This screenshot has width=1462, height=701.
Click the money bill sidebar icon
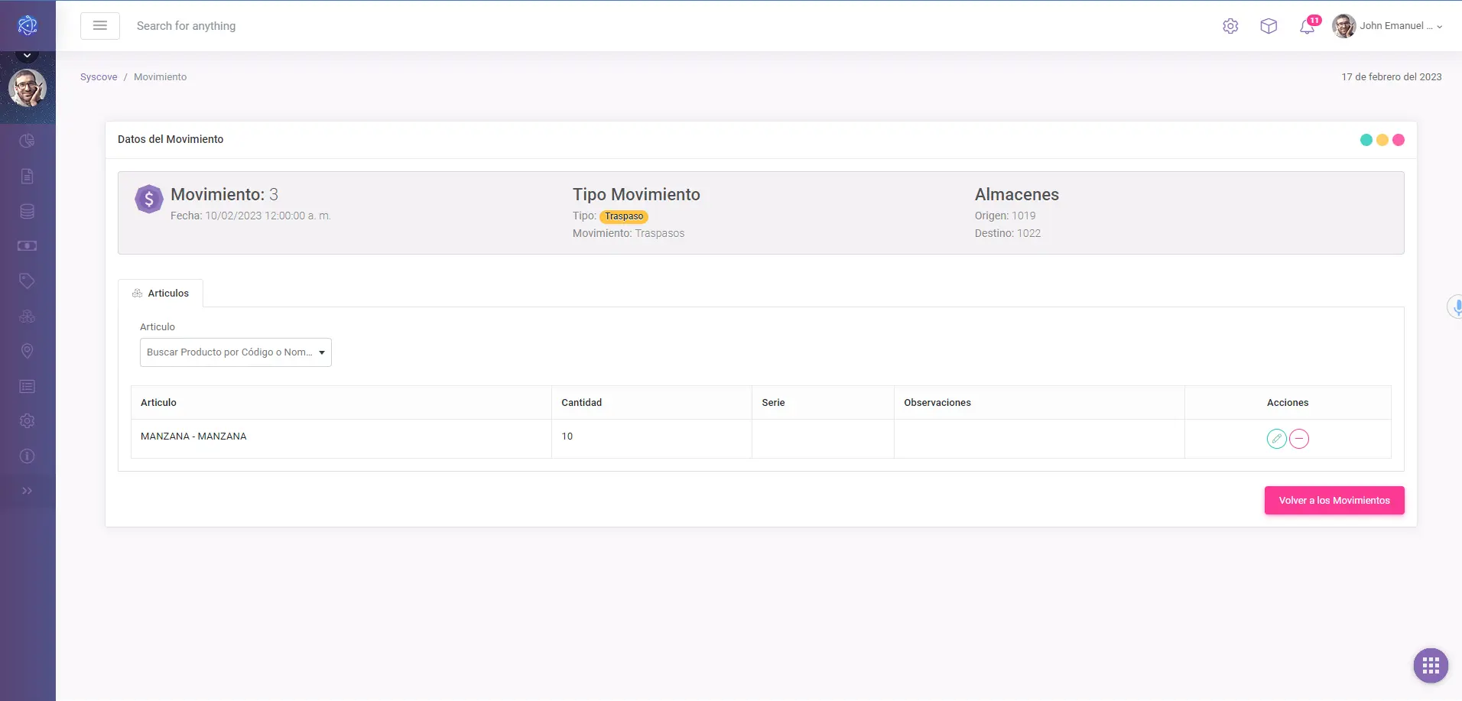[x=27, y=246]
